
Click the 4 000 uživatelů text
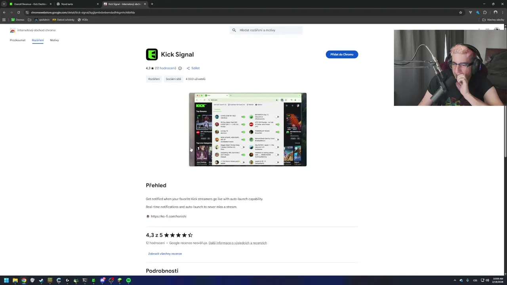(x=195, y=79)
